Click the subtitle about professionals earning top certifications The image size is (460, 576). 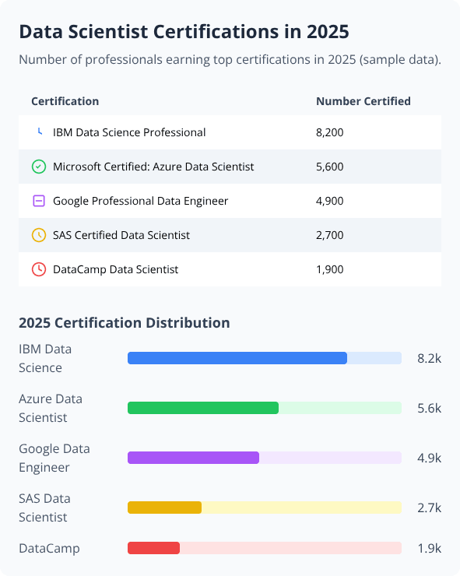230,59
